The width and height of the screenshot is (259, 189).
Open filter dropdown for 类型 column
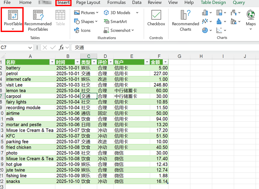94,62
